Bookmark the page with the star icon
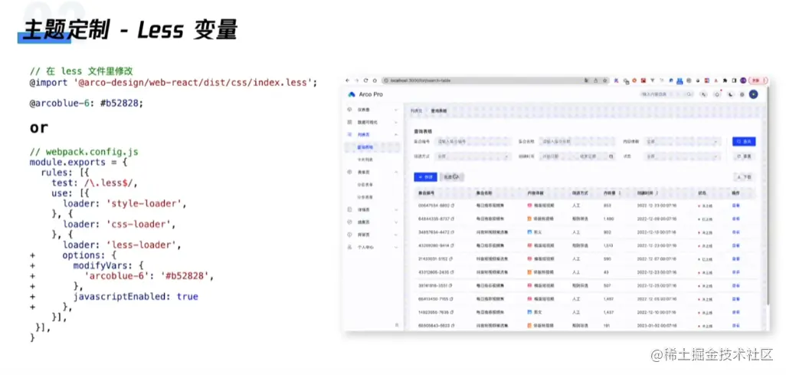The width and height of the screenshot is (786, 375). (605, 81)
